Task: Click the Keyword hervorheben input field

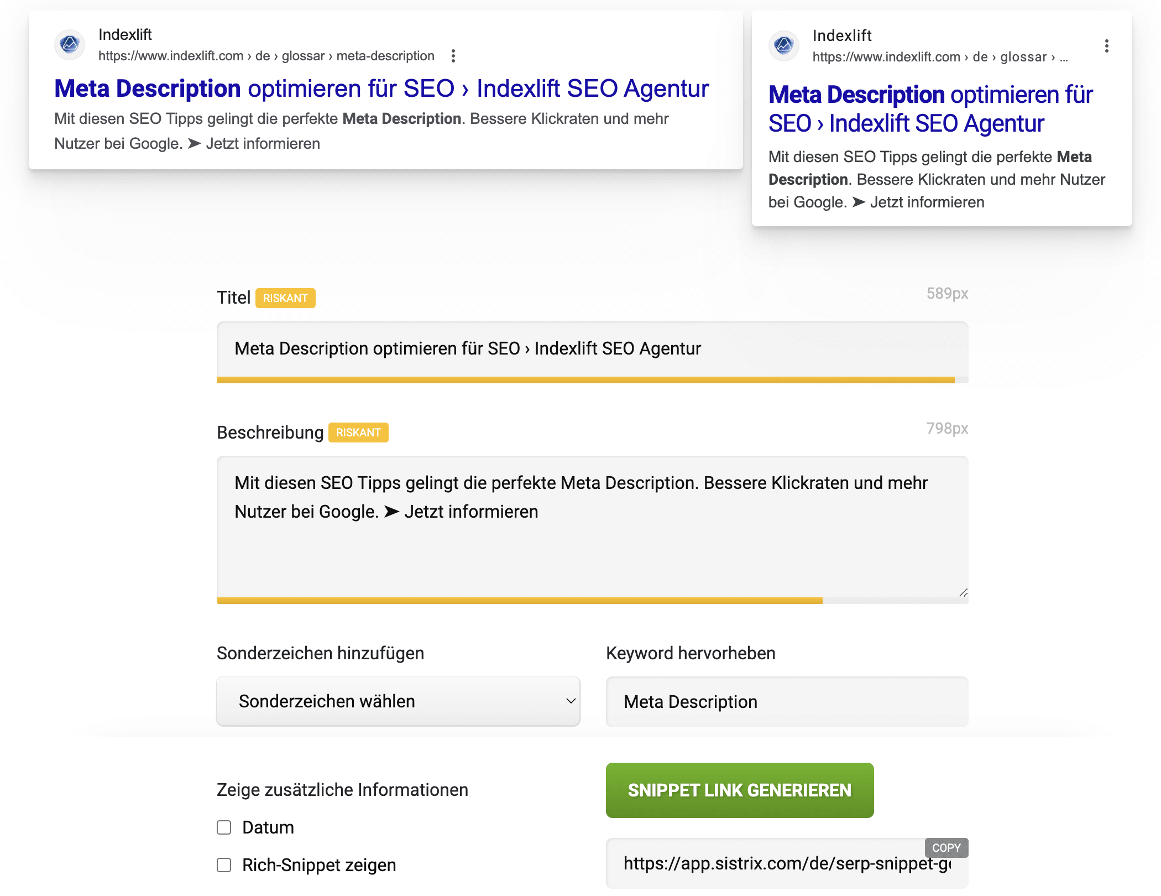Action: click(787, 702)
